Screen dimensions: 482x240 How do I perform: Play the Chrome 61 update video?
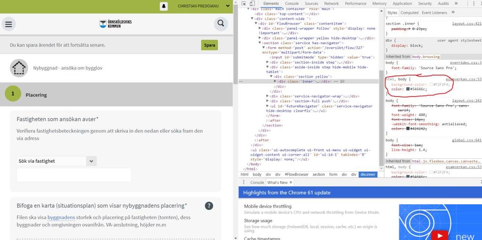[440, 236]
